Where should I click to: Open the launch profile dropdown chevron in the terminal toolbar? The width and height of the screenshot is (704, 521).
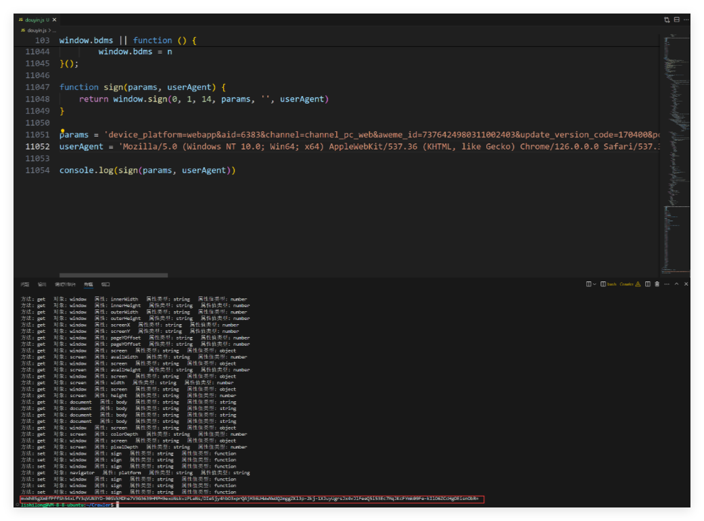594,284
